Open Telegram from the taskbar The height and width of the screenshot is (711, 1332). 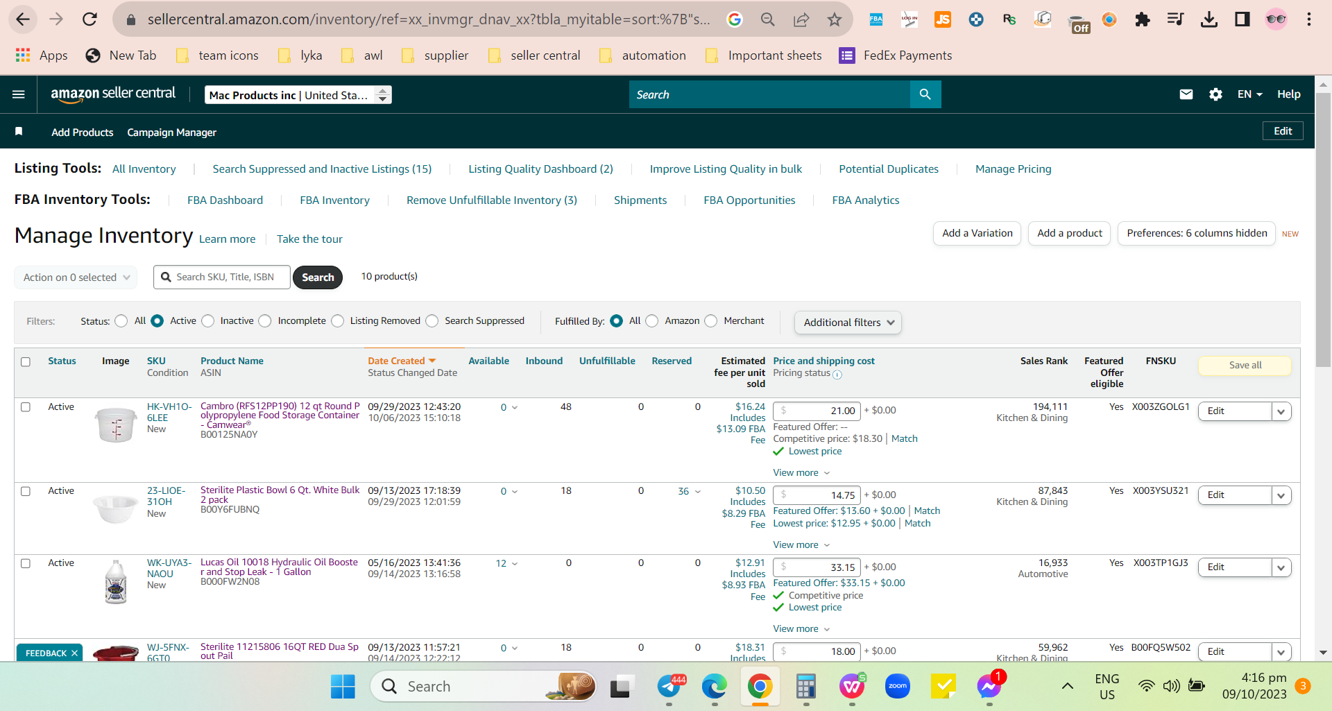click(x=669, y=687)
